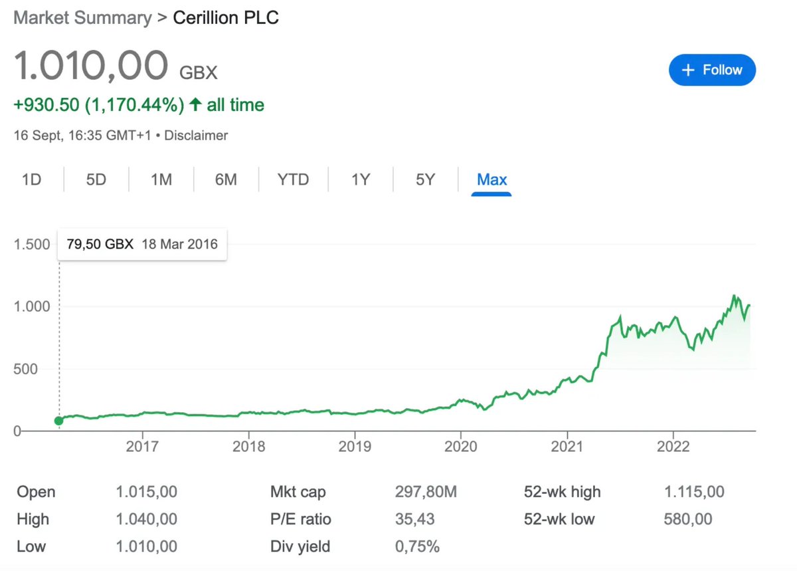The image size is (797, 571).
Task: Select the Max time range tab
Action: tap(491, 179)
